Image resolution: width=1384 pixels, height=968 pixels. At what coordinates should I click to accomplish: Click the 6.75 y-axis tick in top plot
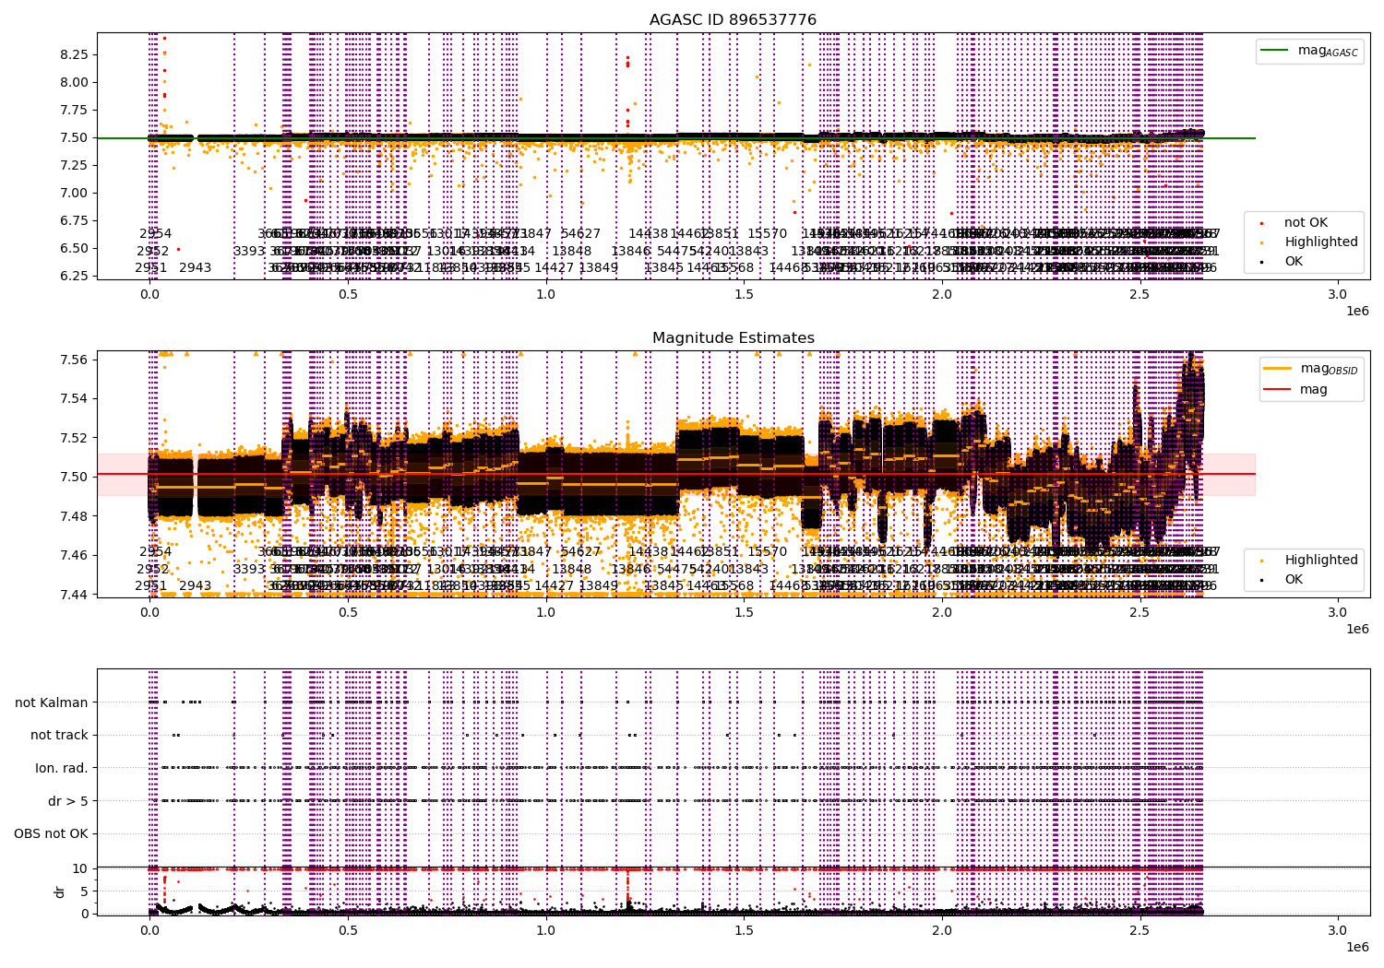pos(74,220)
